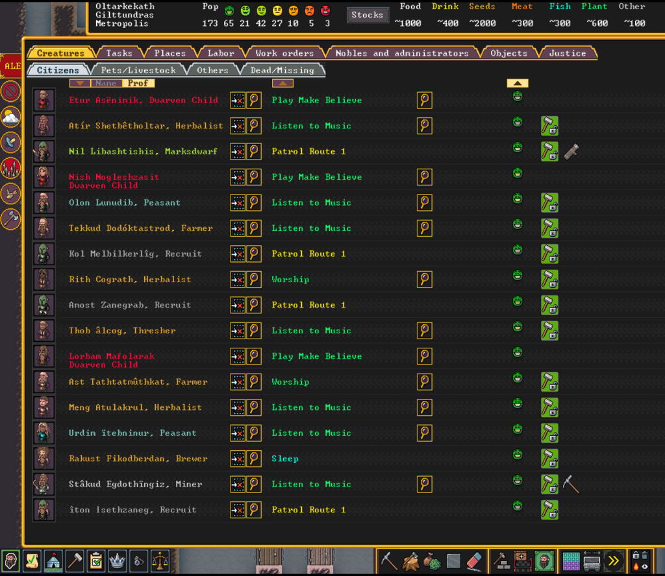Open justice with the scales icon
This screenshot has height=576, width=665.
click(160, 560)
